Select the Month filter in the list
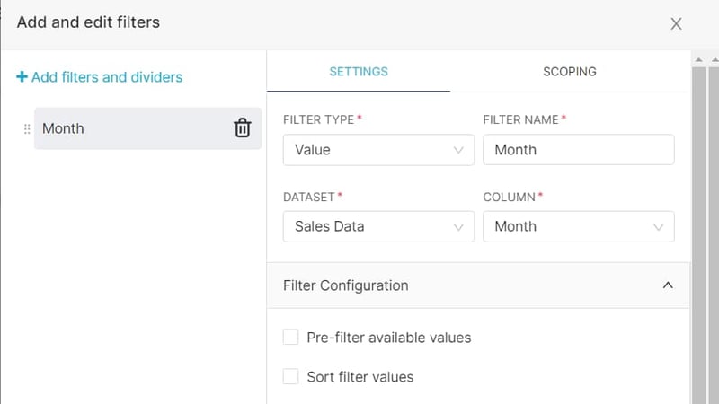This screenshot has width=719, height=404. coord(147,128)
